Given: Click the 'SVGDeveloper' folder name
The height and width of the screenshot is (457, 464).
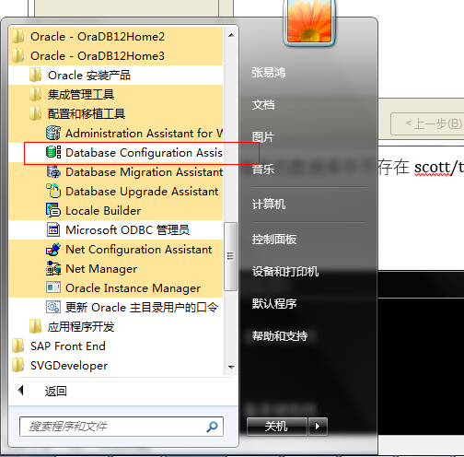Looking at the screenshot, I should 69,366.
